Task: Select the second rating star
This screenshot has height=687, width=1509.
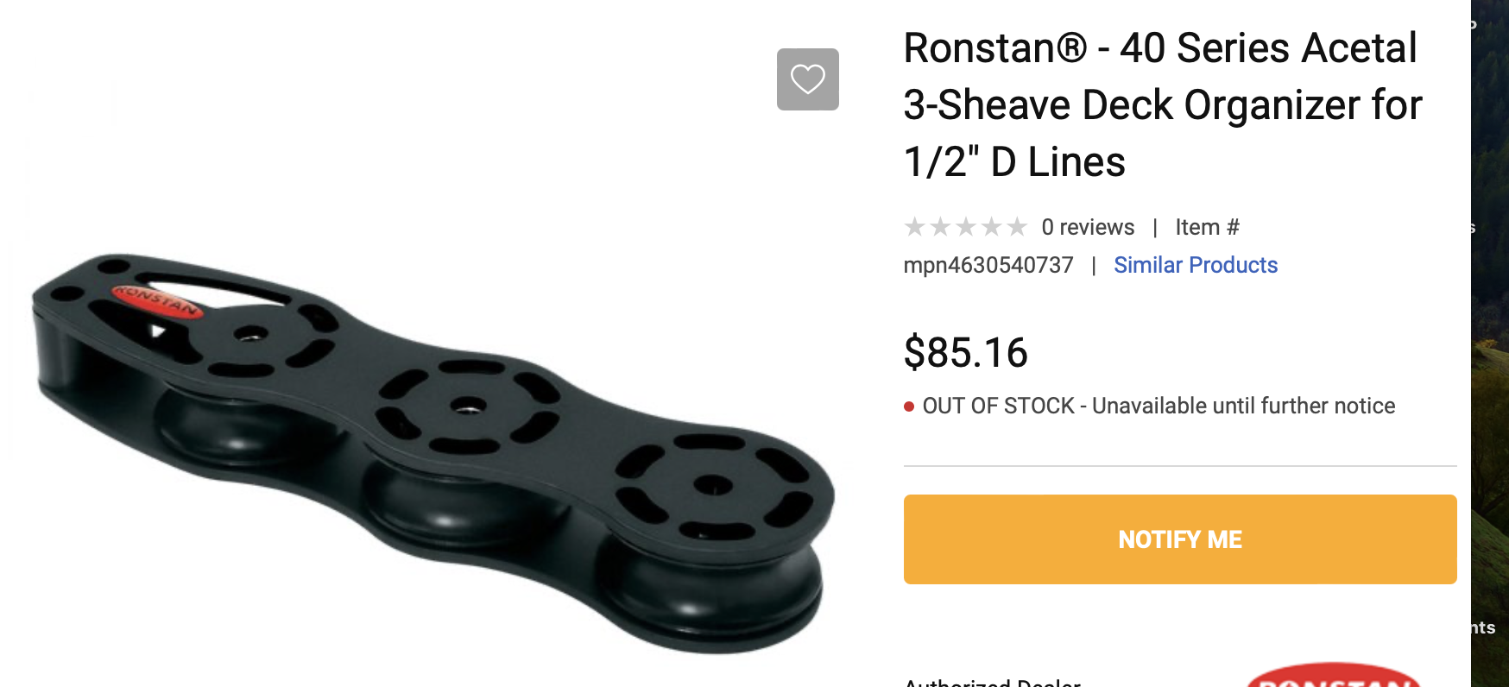Action: point(940,227)
